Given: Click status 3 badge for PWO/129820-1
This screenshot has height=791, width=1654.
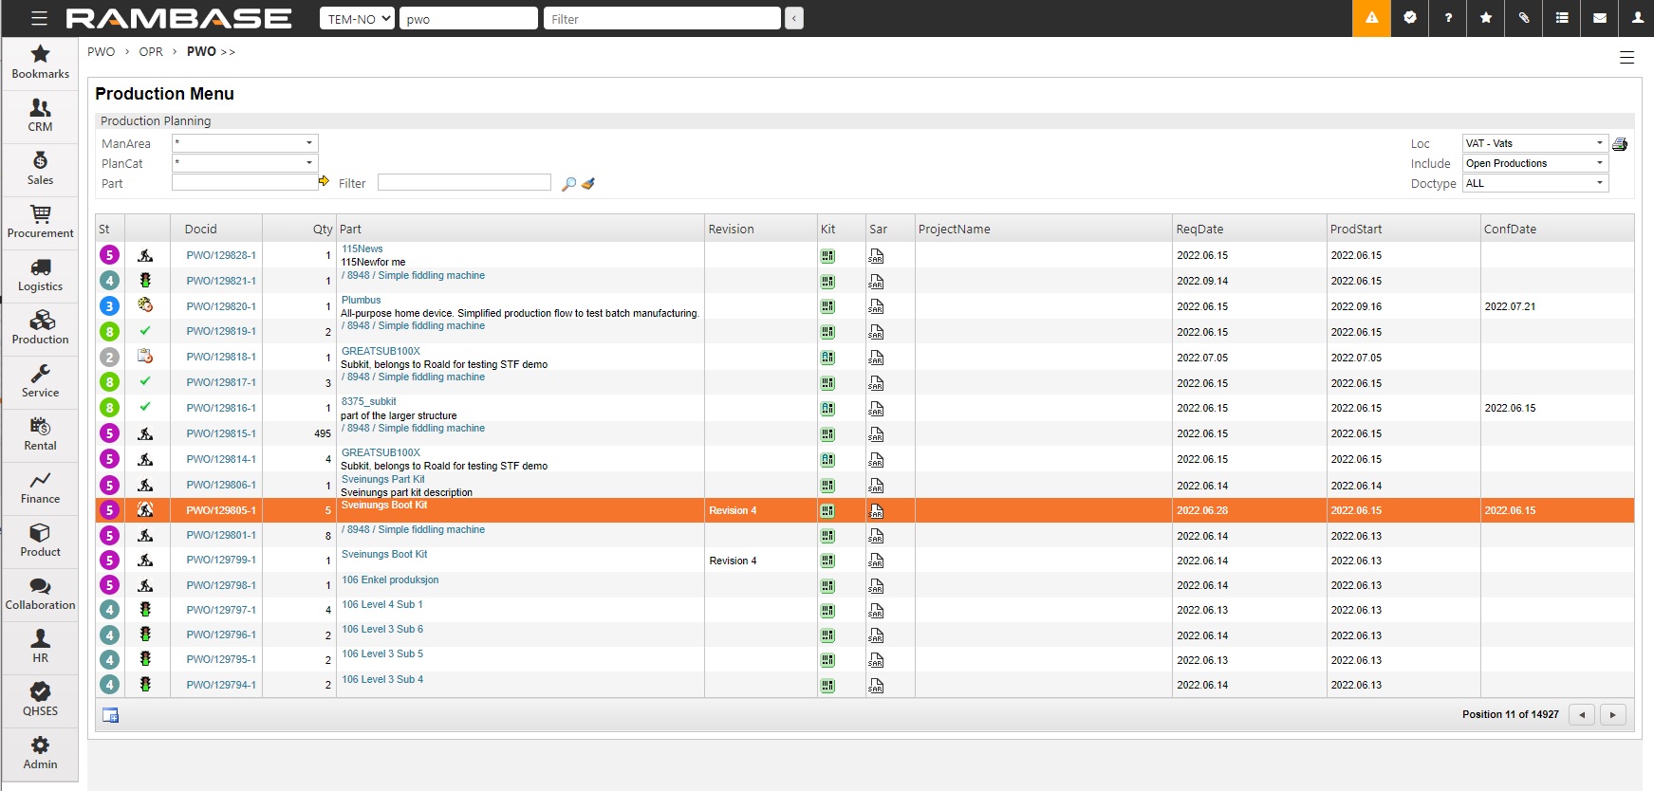Looking at the screenshot, I should [x=110, y=305].
